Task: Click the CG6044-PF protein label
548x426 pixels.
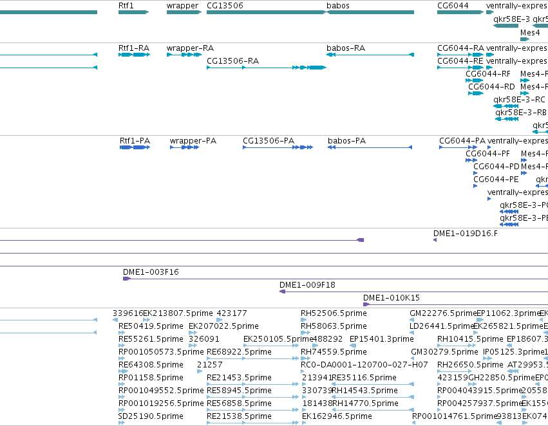Action: (487, 154)
